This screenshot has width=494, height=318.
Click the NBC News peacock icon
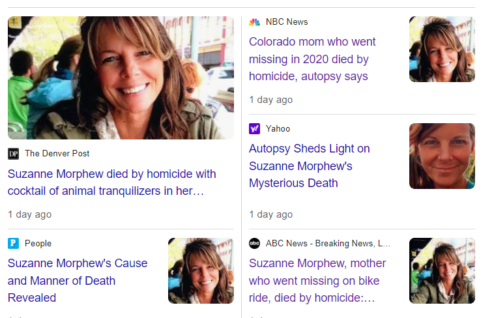pyautogui.click(x=254, y=22)
